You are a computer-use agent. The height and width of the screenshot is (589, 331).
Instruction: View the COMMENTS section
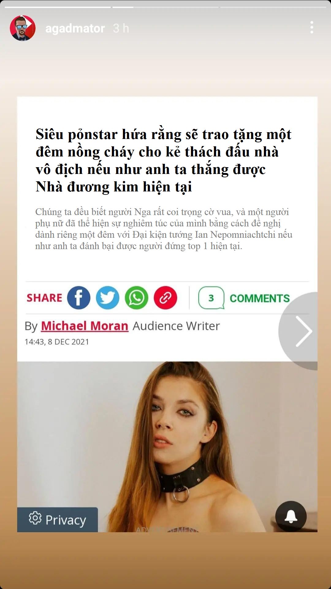(260, 298)
